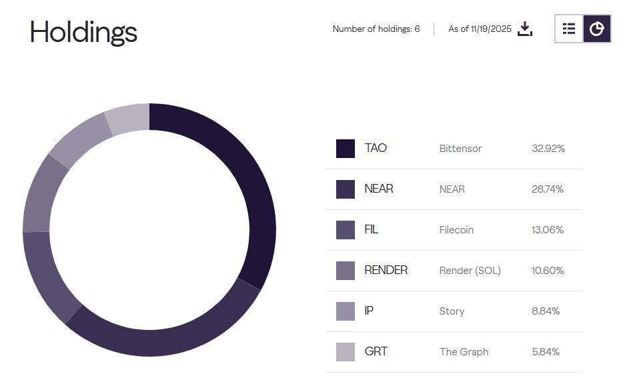635x384 pixels.
Task: Click the IP legend color square
Action: point(346,311)
